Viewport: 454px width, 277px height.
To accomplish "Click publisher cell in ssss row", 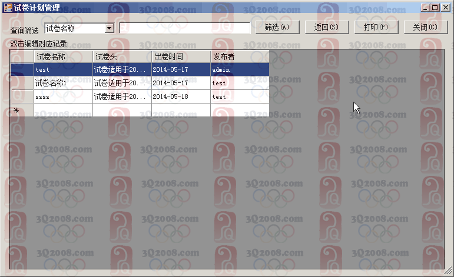I will [240, 96].
